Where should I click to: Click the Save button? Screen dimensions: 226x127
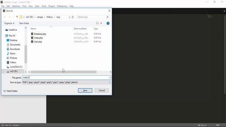pos(85,90)
